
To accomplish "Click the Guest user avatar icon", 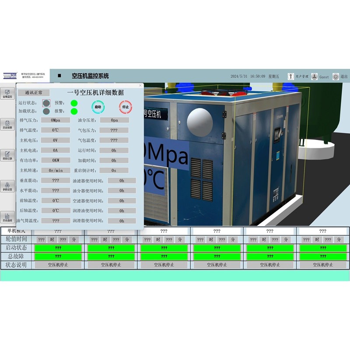I will point(314,76).
